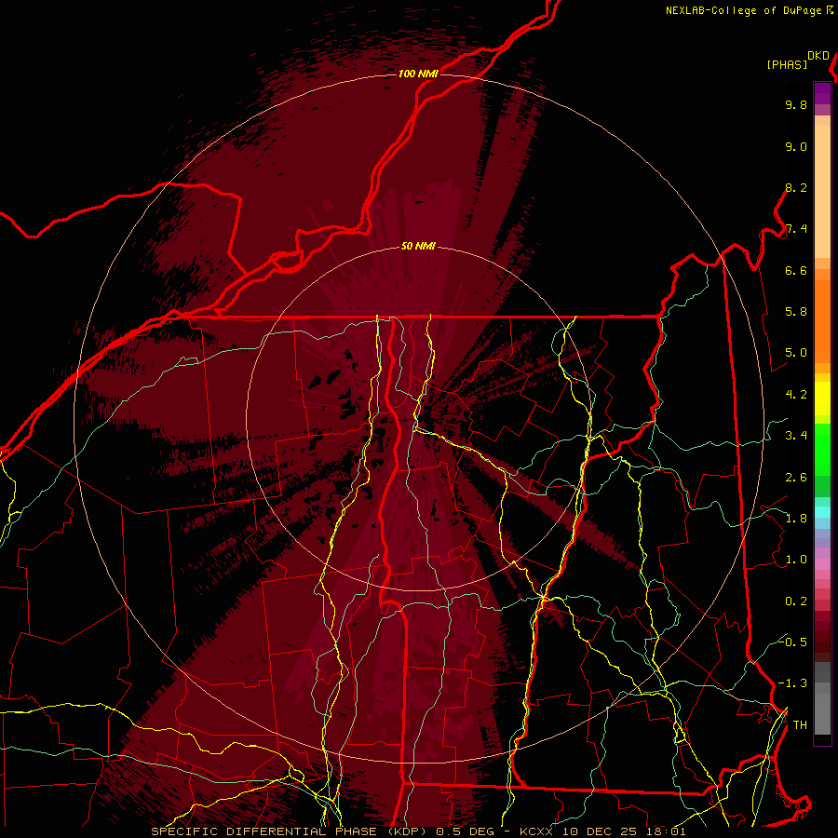
Task: Click the 6.6 scale value
Action: tap(796, 270)
